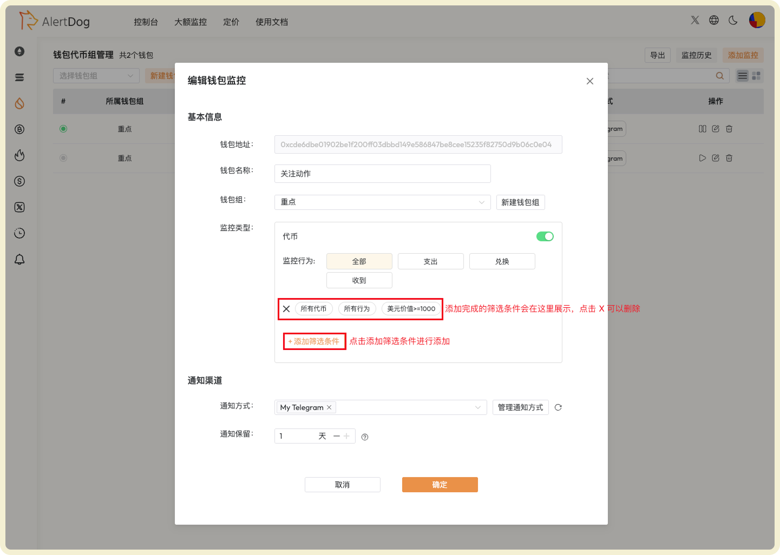Refresh notification methods with the reload icon

[x=558, y=407]
